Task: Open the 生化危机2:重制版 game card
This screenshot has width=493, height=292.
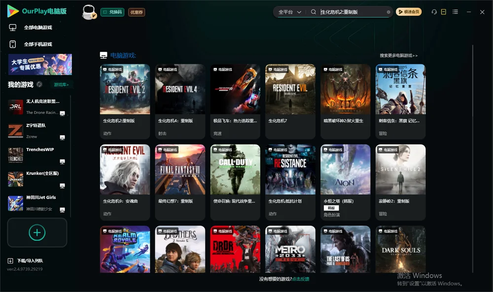Action: pyautogui.click(x=125, y=101)
